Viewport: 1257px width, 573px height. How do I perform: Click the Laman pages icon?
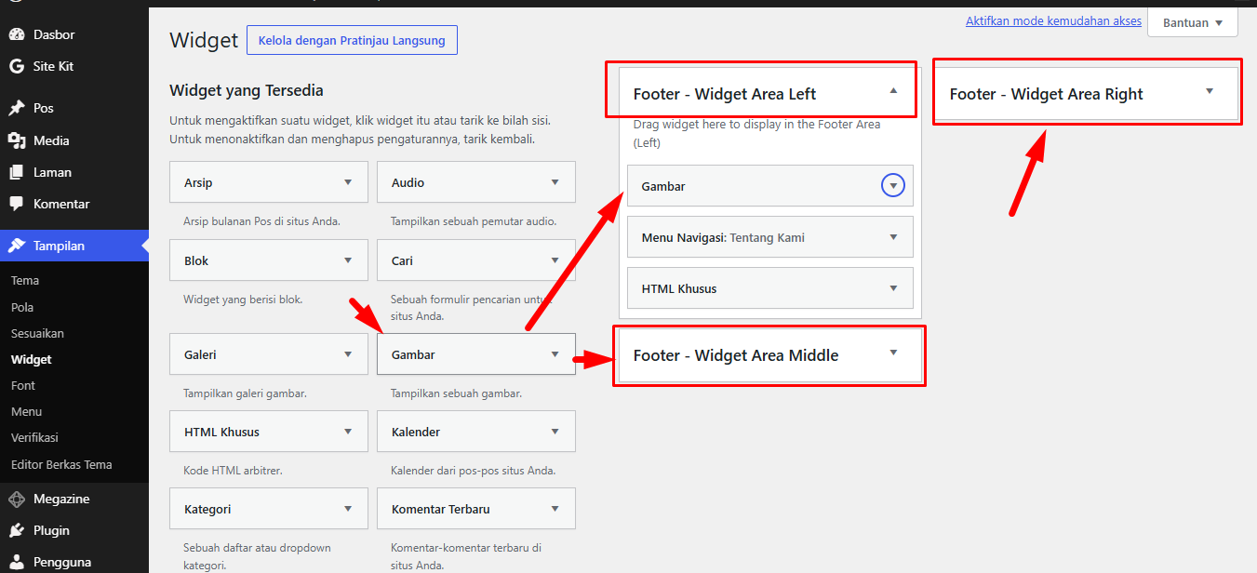[x=17, y=172]
